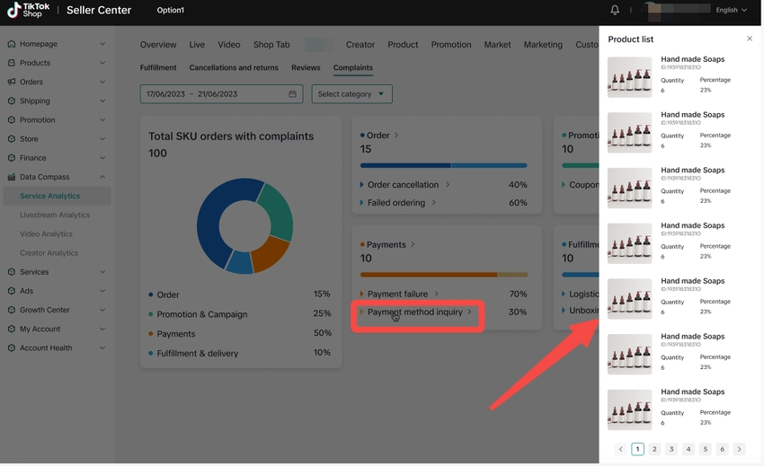
Task: Collapse the Data Compass sidebar section
Action: (x=102, y=177)
